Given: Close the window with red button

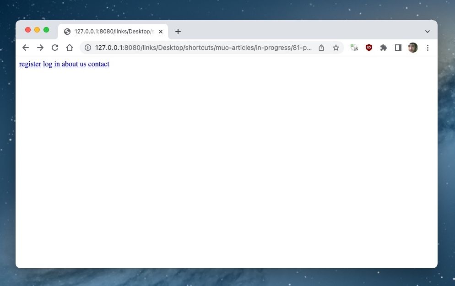Looking at the screenshot, I should [x=28, y=30].
